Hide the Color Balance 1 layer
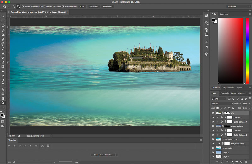Viewport: 252px width, 164px height. coord(213,122)
